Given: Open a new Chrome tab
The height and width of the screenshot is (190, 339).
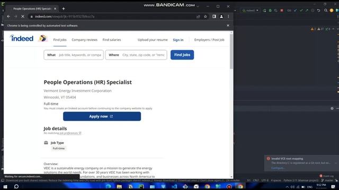Looking at the screenshot, I should 64,8.
